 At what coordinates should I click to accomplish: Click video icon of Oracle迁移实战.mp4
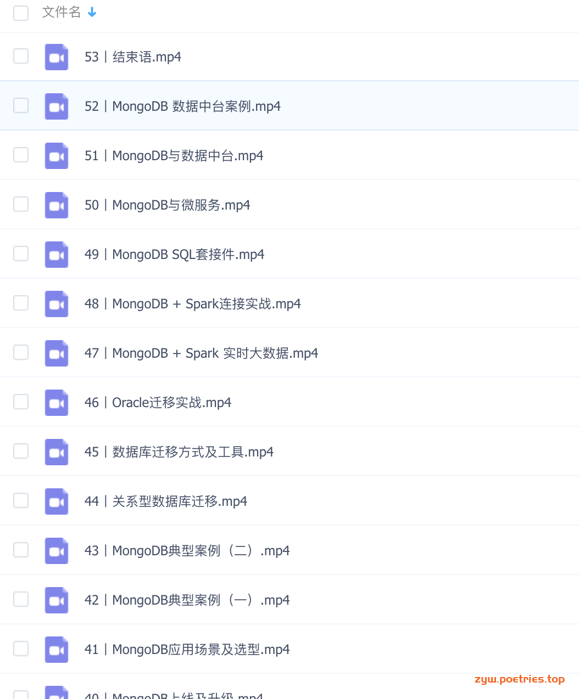57,403
